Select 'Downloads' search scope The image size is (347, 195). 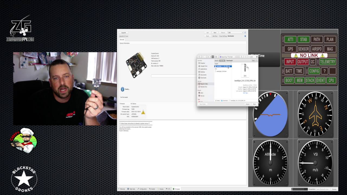[x=229, y=61]
